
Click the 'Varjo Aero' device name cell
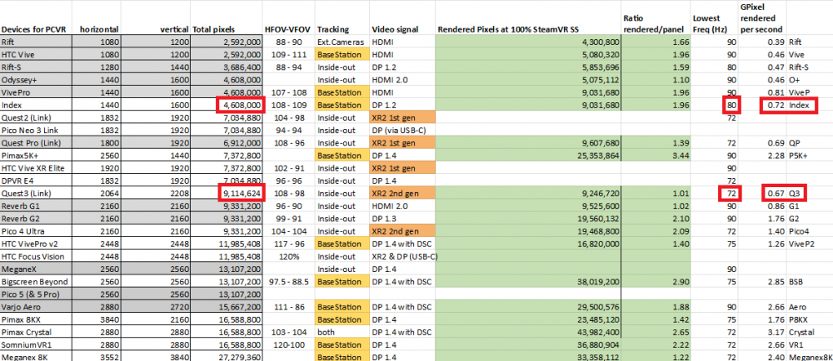[23, 307]
